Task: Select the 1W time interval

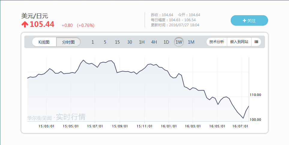Action: coord(179,42)
